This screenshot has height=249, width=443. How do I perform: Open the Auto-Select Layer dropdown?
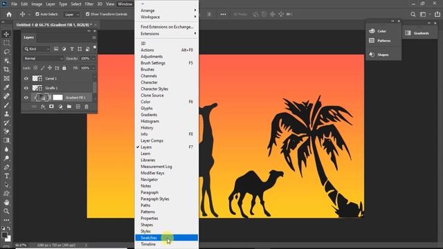pos(72,14)
